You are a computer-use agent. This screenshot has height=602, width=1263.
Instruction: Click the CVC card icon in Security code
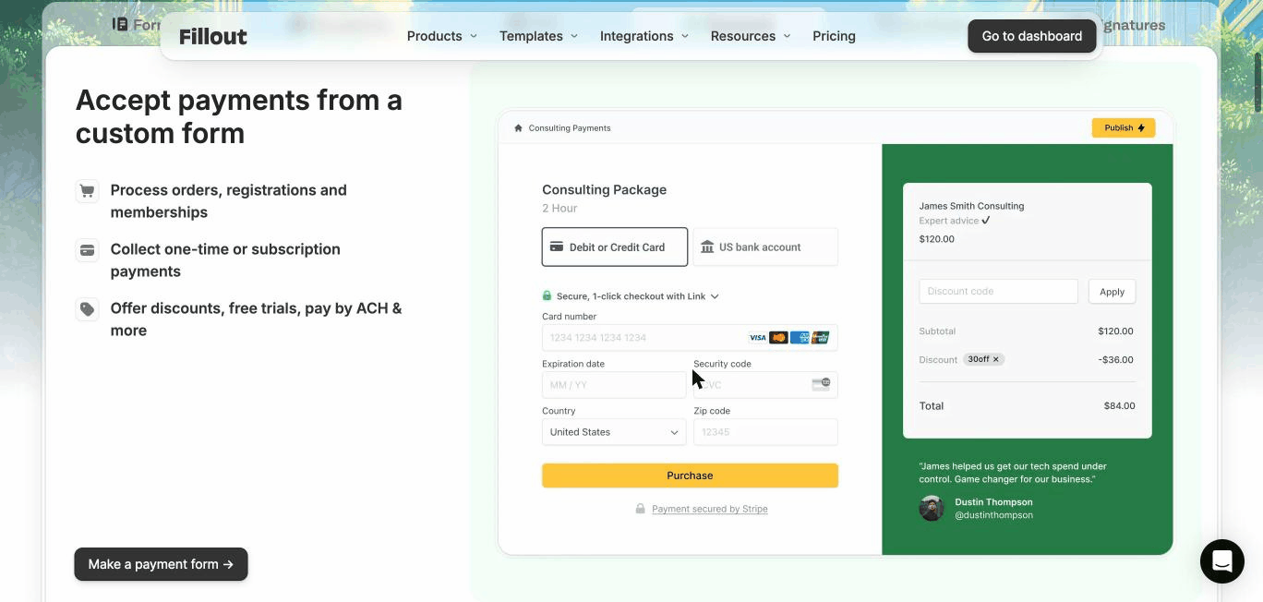(x=821, y=384)
